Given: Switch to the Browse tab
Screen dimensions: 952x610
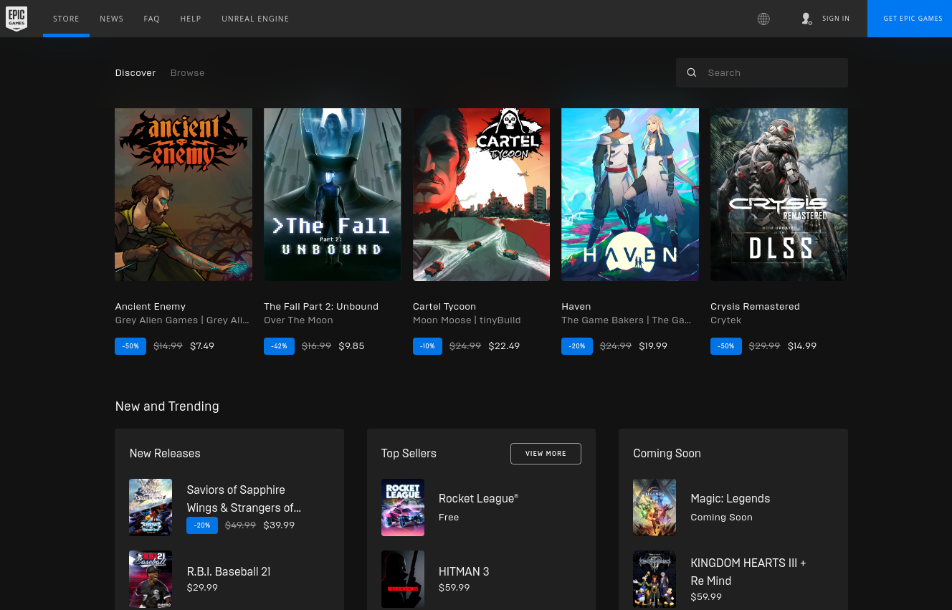Looking at the screenshot, I should pos(188,72).
